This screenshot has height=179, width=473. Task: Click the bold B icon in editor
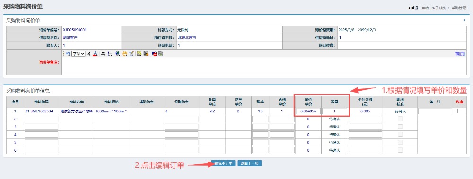coord(89,54)
